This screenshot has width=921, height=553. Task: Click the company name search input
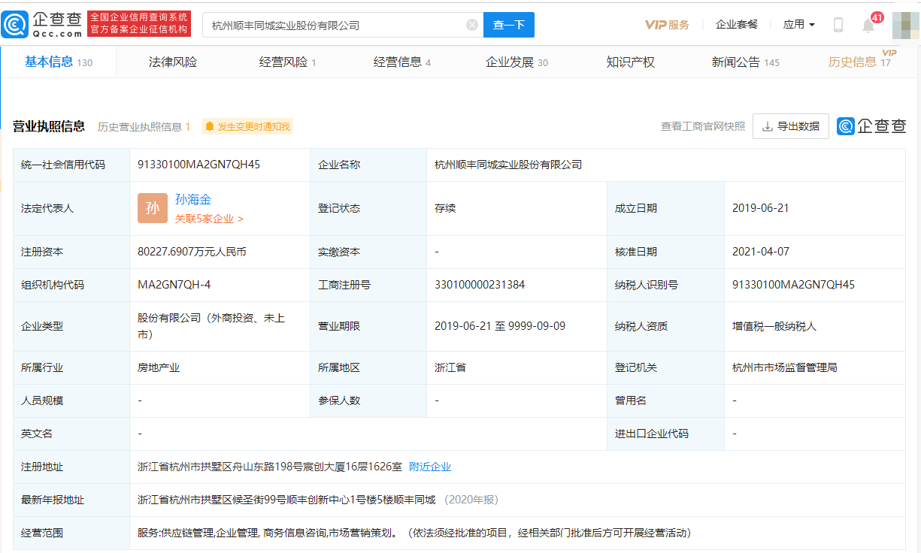pyautogui.click(x=335, y=25)
